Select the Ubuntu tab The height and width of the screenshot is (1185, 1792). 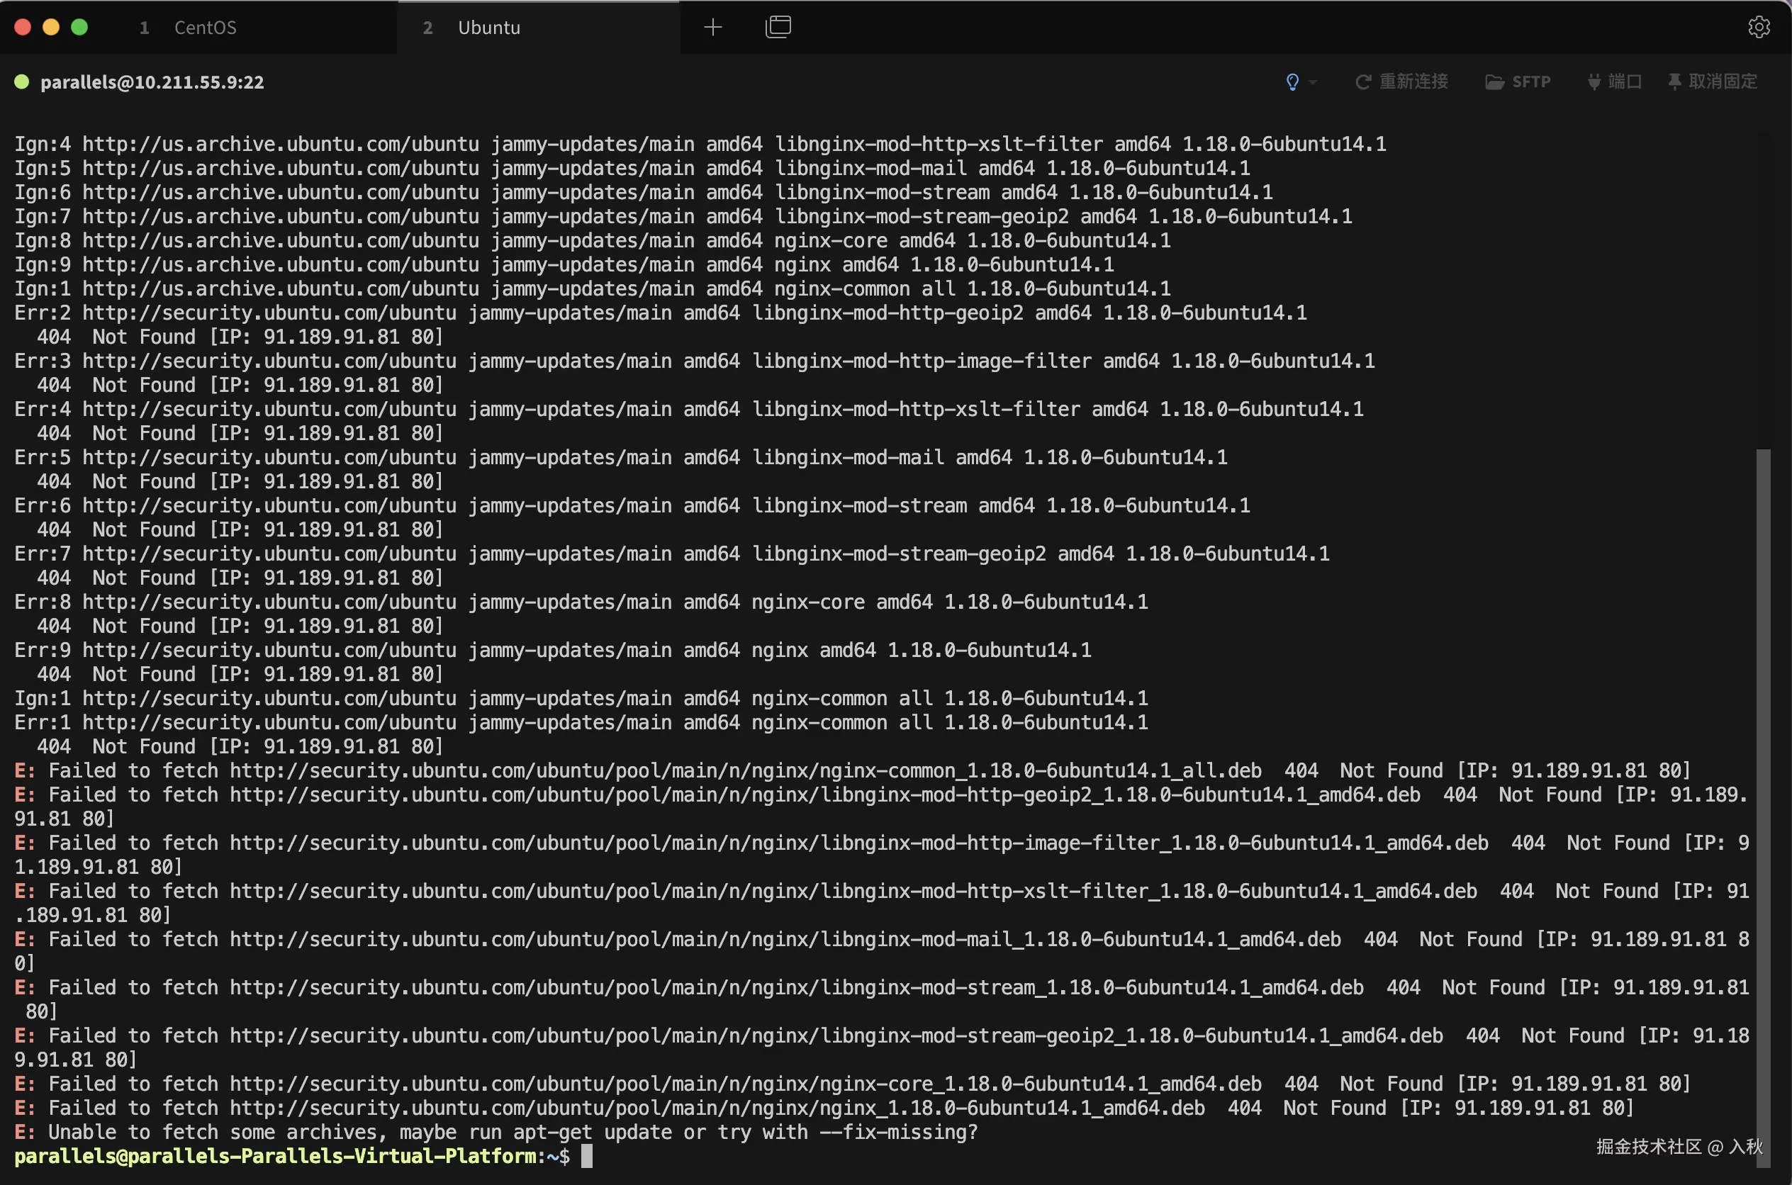[488, 27]
